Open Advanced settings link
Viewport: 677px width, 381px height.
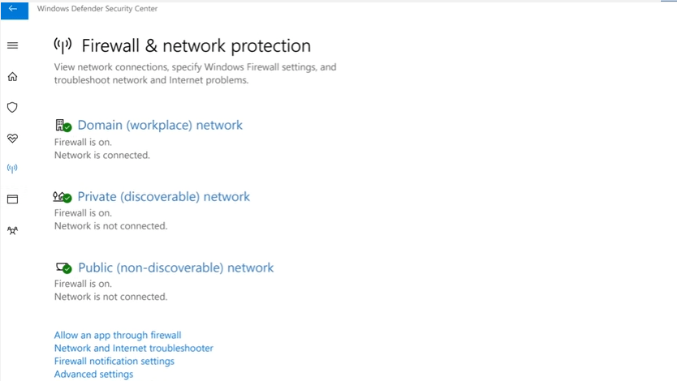pyautogui.click(x=93, y=375)
